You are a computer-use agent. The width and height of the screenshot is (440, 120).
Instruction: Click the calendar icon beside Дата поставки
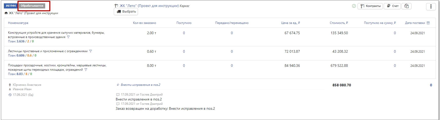click(428, 23)
